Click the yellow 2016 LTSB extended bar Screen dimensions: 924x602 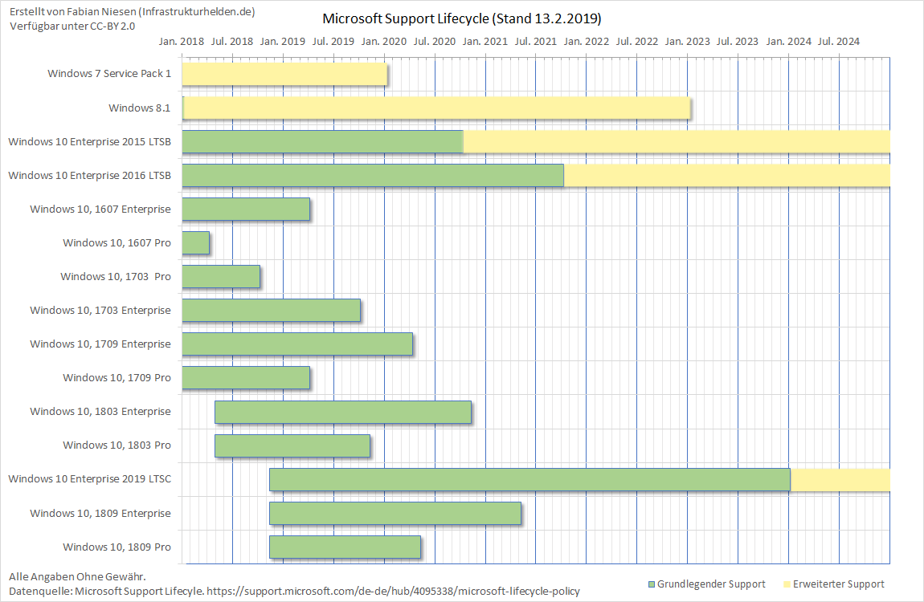pyautogui.click(x=726, y=175)
